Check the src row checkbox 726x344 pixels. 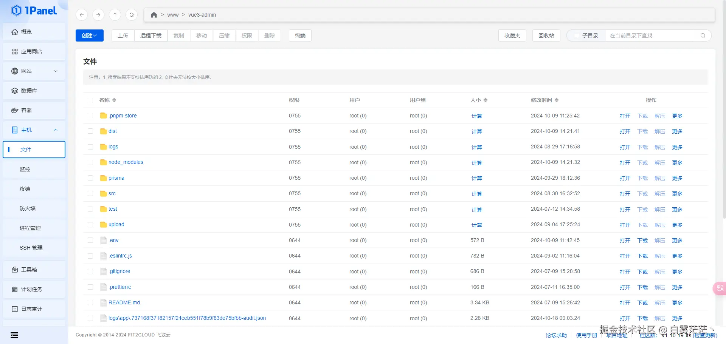point(90,193)
